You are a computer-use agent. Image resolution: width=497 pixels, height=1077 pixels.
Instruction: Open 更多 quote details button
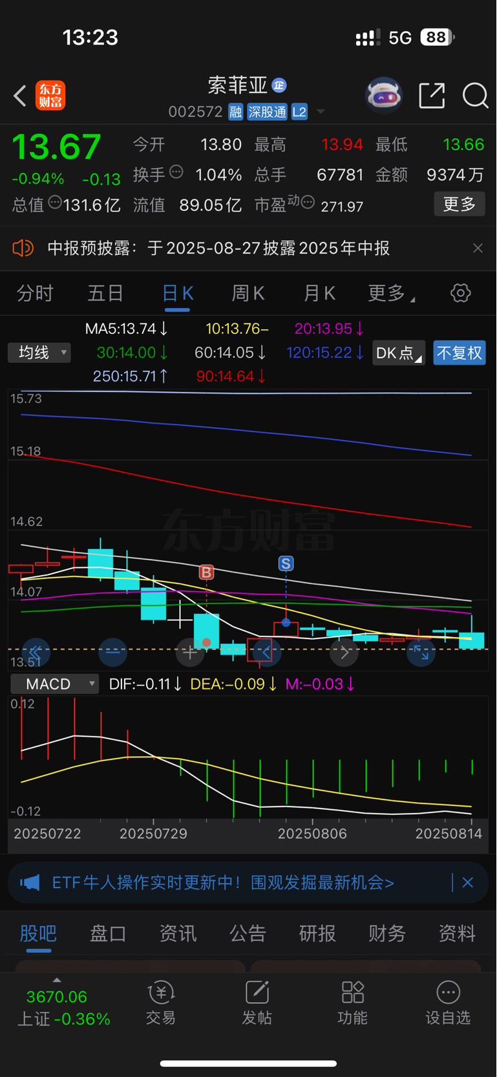(x=460, y=204)
